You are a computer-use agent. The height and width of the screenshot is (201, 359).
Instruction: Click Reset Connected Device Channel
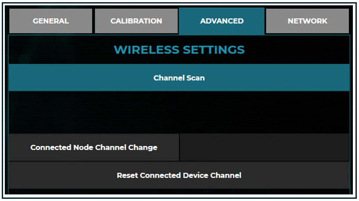[179, 176]
